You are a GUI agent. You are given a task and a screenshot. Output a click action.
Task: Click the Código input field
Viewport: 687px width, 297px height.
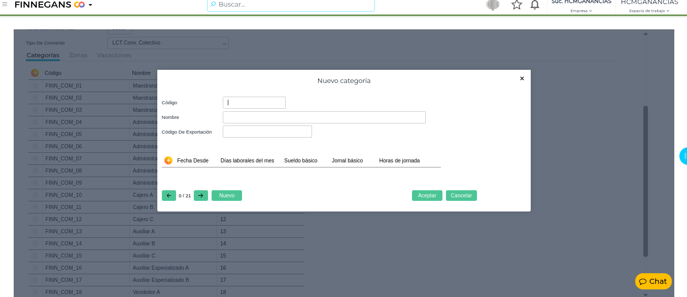coord(254,103)
